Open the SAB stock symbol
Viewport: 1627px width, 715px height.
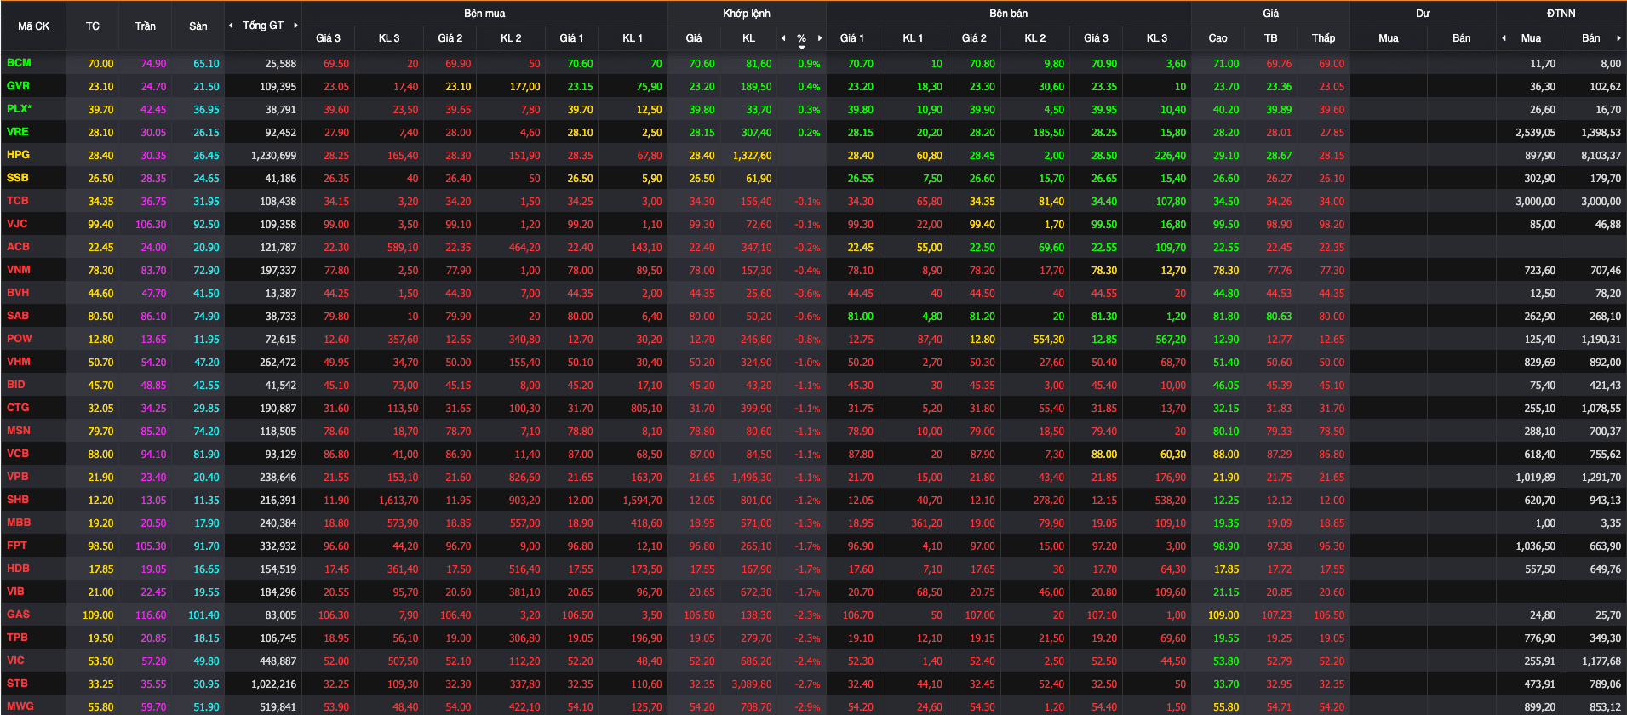tap(18, 316)
